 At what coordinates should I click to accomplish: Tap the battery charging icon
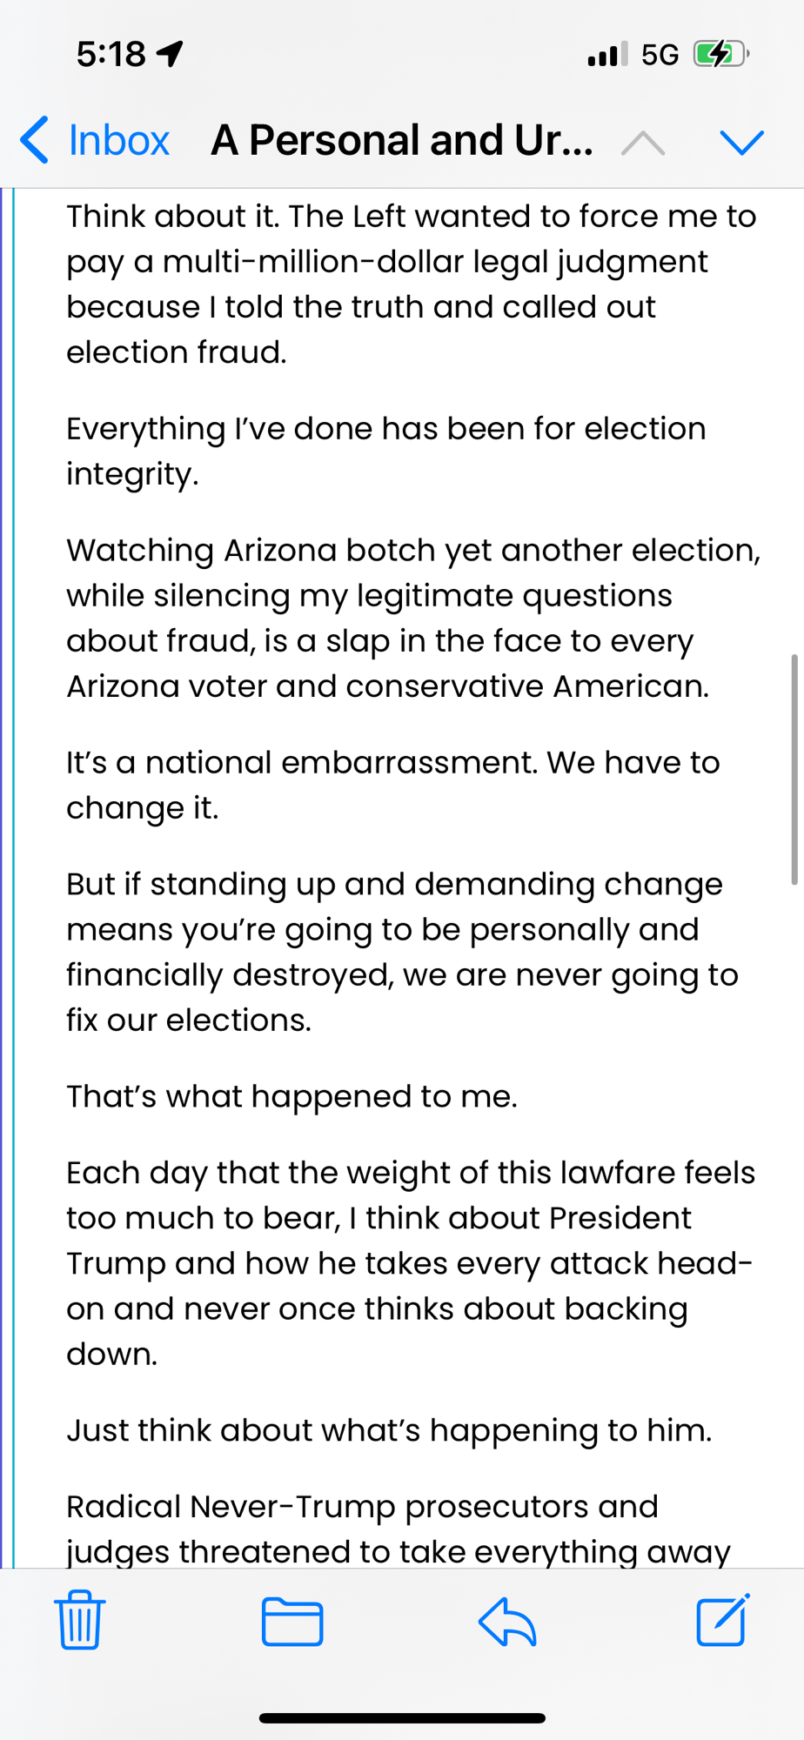(x=720, y=55)
